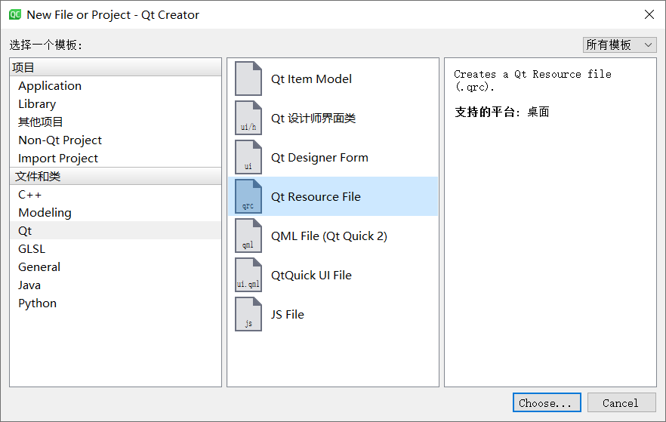Screen dimensions: 666x422
Task: Open the 所有模板 template filter dropdown
Action: tap(619, 45)
